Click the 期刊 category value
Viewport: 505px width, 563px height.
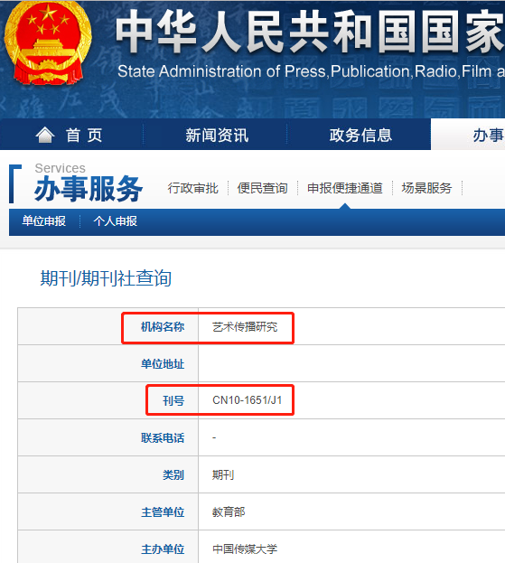[223, 475]
